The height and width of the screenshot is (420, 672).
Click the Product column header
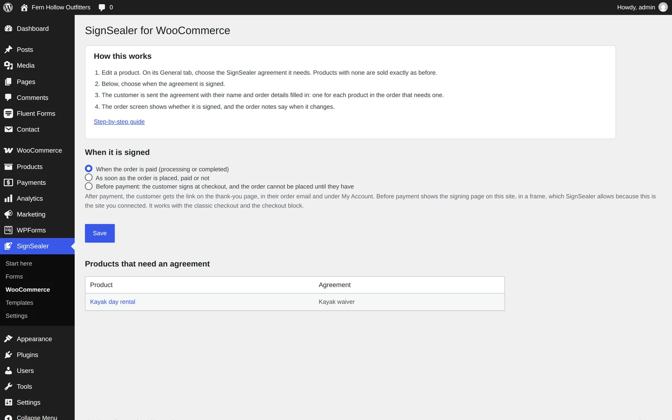point(101,285)
